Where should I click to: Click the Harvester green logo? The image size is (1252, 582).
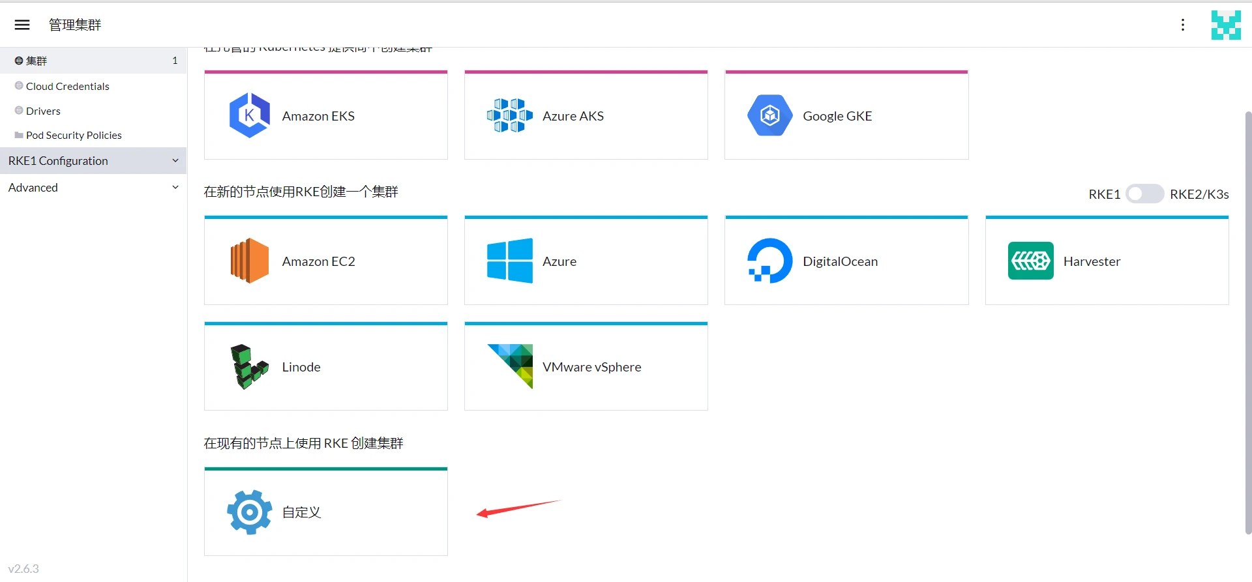click(1030, 261)
